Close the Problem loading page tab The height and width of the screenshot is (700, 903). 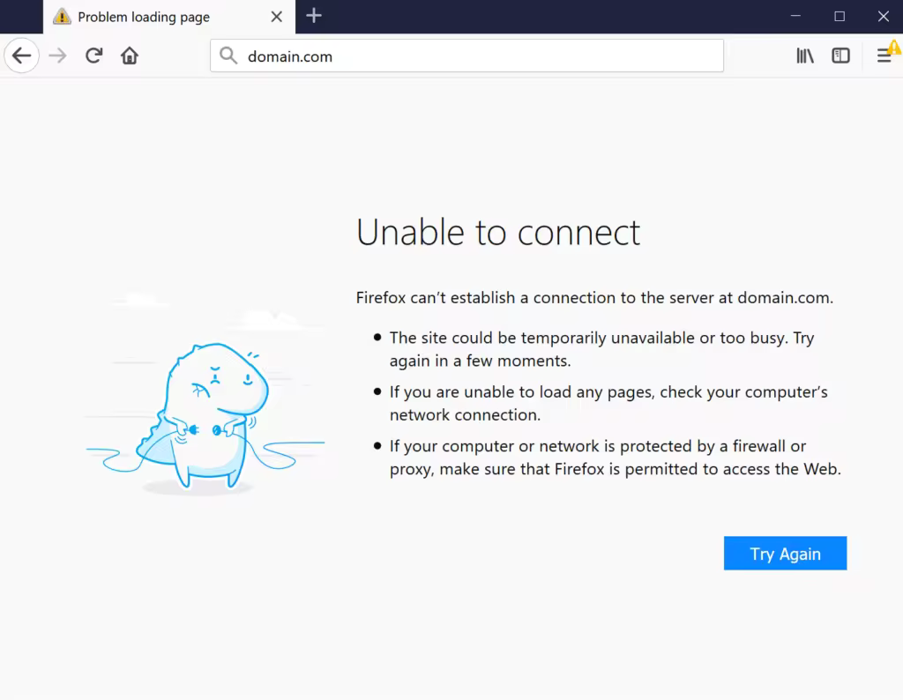[x=276, y=17]
